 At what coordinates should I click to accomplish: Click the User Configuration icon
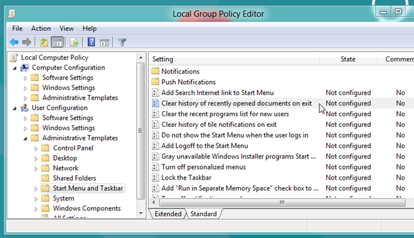coord(24,108)
